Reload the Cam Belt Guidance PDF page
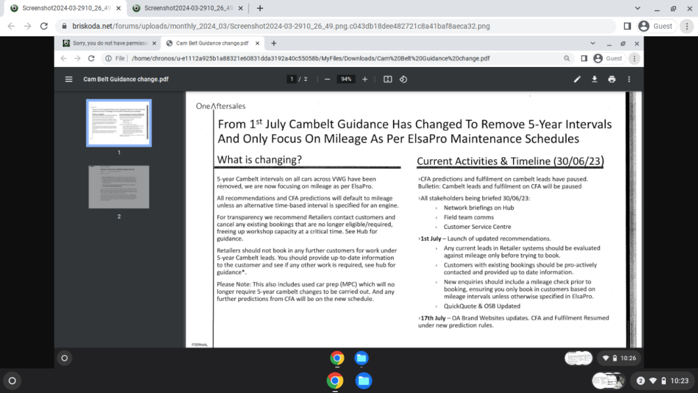Screen dimensions: 698x393 tap(91, 59)
